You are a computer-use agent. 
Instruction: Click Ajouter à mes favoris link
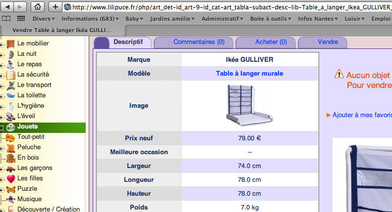tap(362, 115)
